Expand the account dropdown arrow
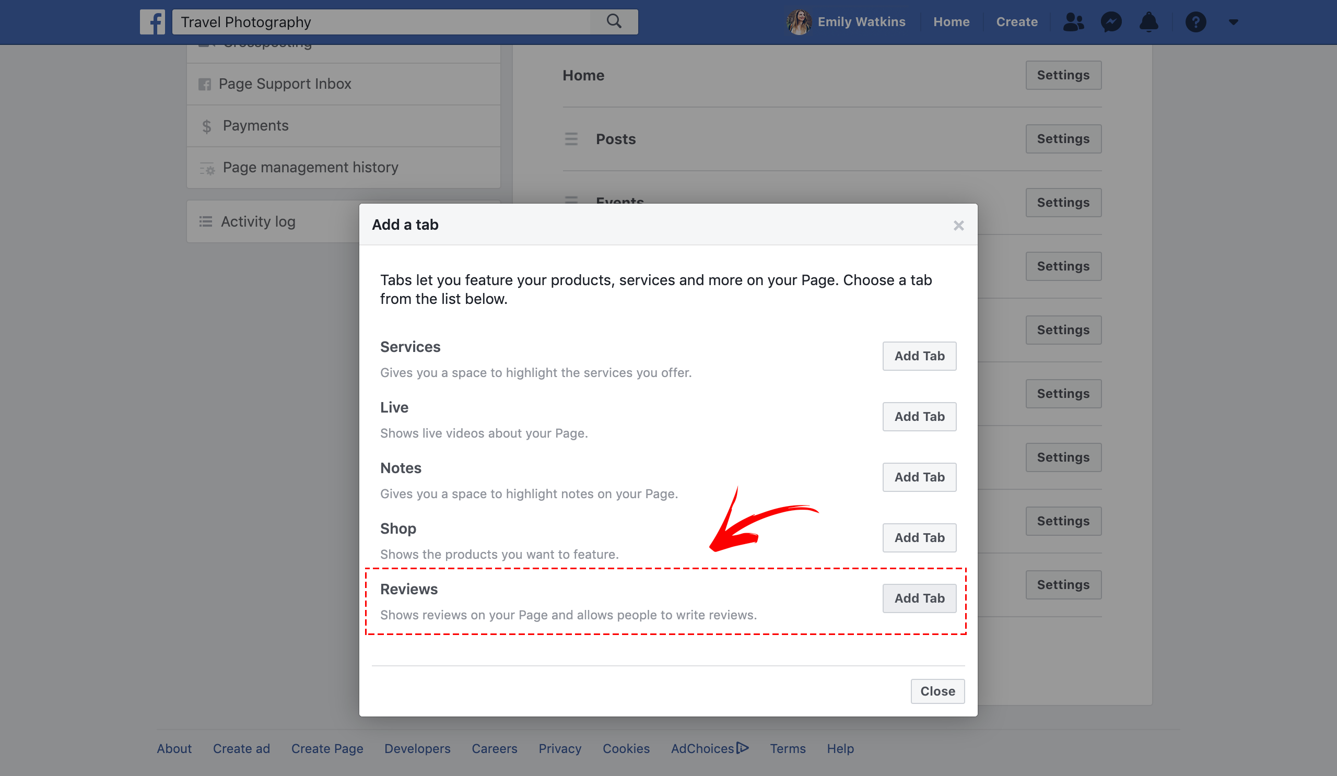 click(1233, 22)
